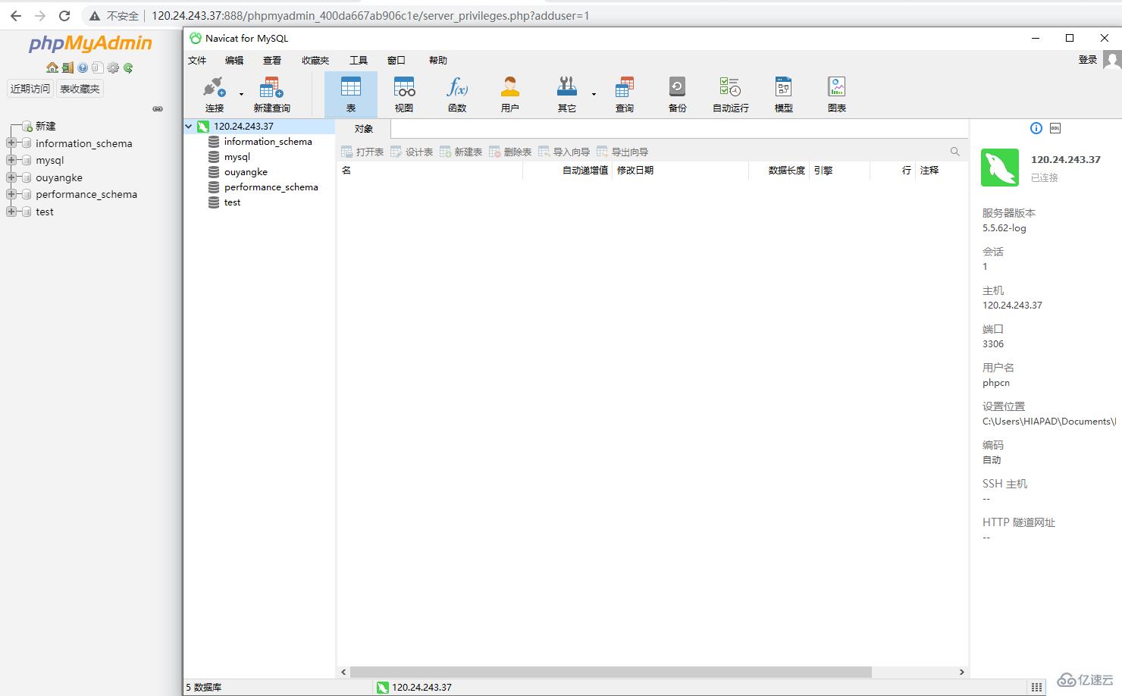Click horizontal scrollbar in object list
The width and height of the screenshot is (1122, 696).
point(610,672)
